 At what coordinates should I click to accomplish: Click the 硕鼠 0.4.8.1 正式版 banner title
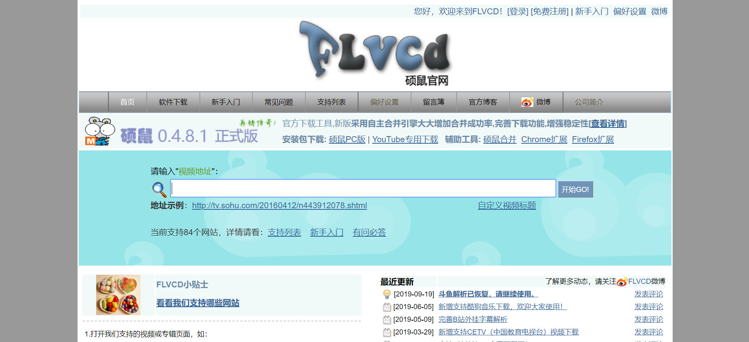189,136
